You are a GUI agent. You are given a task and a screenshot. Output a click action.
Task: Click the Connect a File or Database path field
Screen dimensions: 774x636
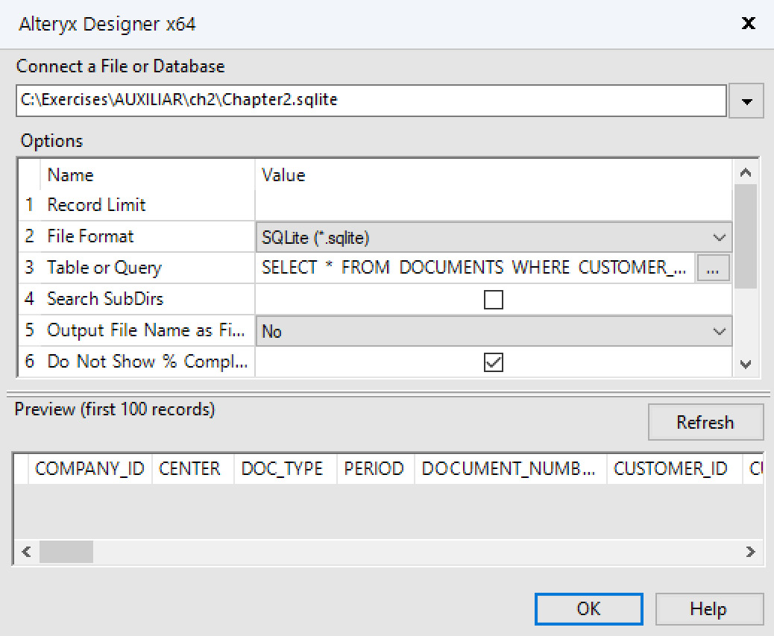tap(371, 101)
